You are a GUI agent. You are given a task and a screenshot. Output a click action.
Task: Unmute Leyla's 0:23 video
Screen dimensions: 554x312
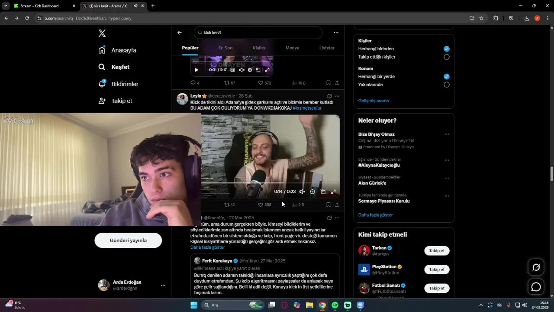coord(302,192)
